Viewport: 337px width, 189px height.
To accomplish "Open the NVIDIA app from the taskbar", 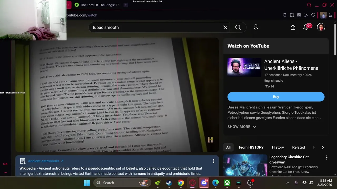I will [x=157, y=183].
